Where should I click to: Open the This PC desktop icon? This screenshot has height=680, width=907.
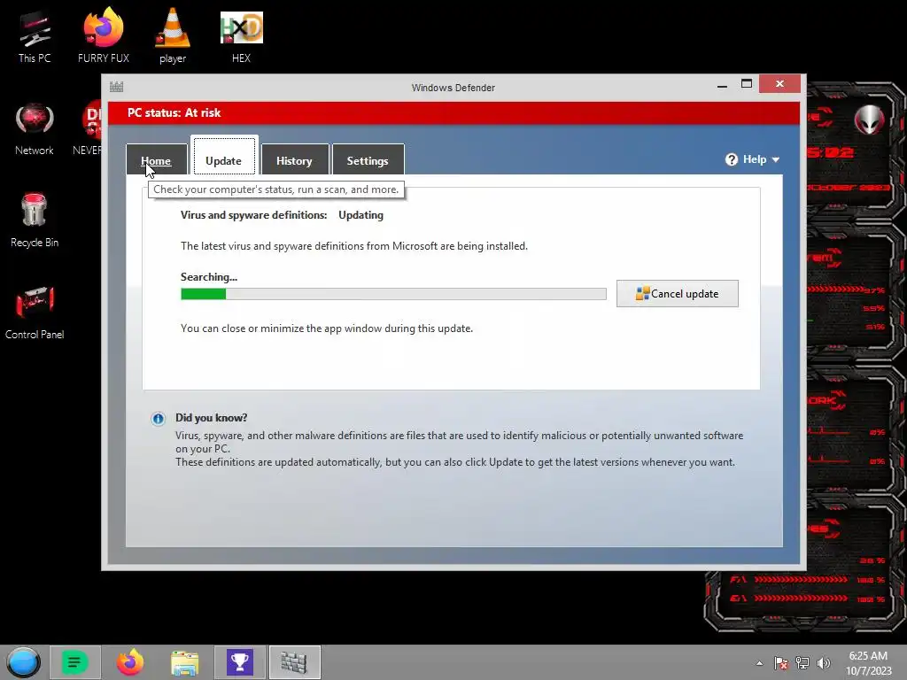point(35,37)
